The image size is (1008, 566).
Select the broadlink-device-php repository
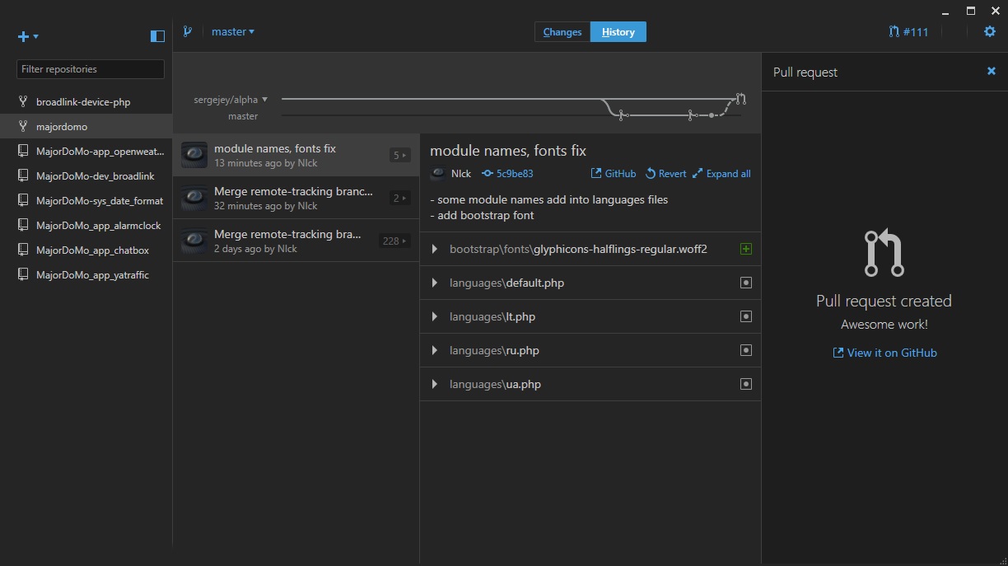(x=83, y=102)
